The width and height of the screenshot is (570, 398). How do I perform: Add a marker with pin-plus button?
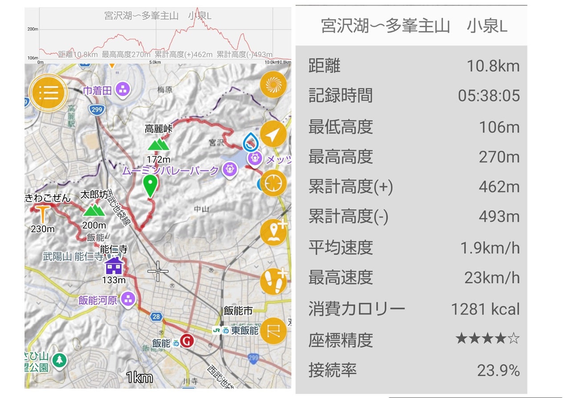274,232
